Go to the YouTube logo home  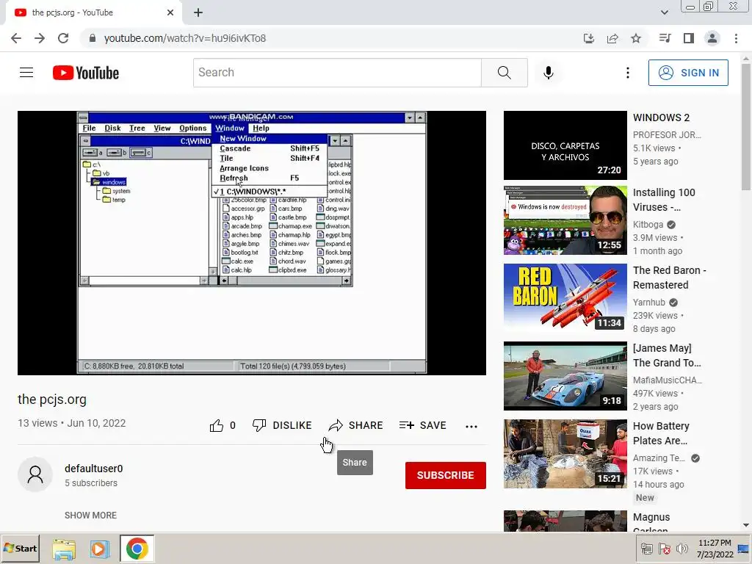pos(86,73)
